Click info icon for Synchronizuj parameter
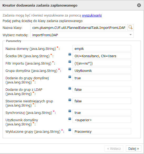This screenshot has width=144, height=154. pos(70,111)
